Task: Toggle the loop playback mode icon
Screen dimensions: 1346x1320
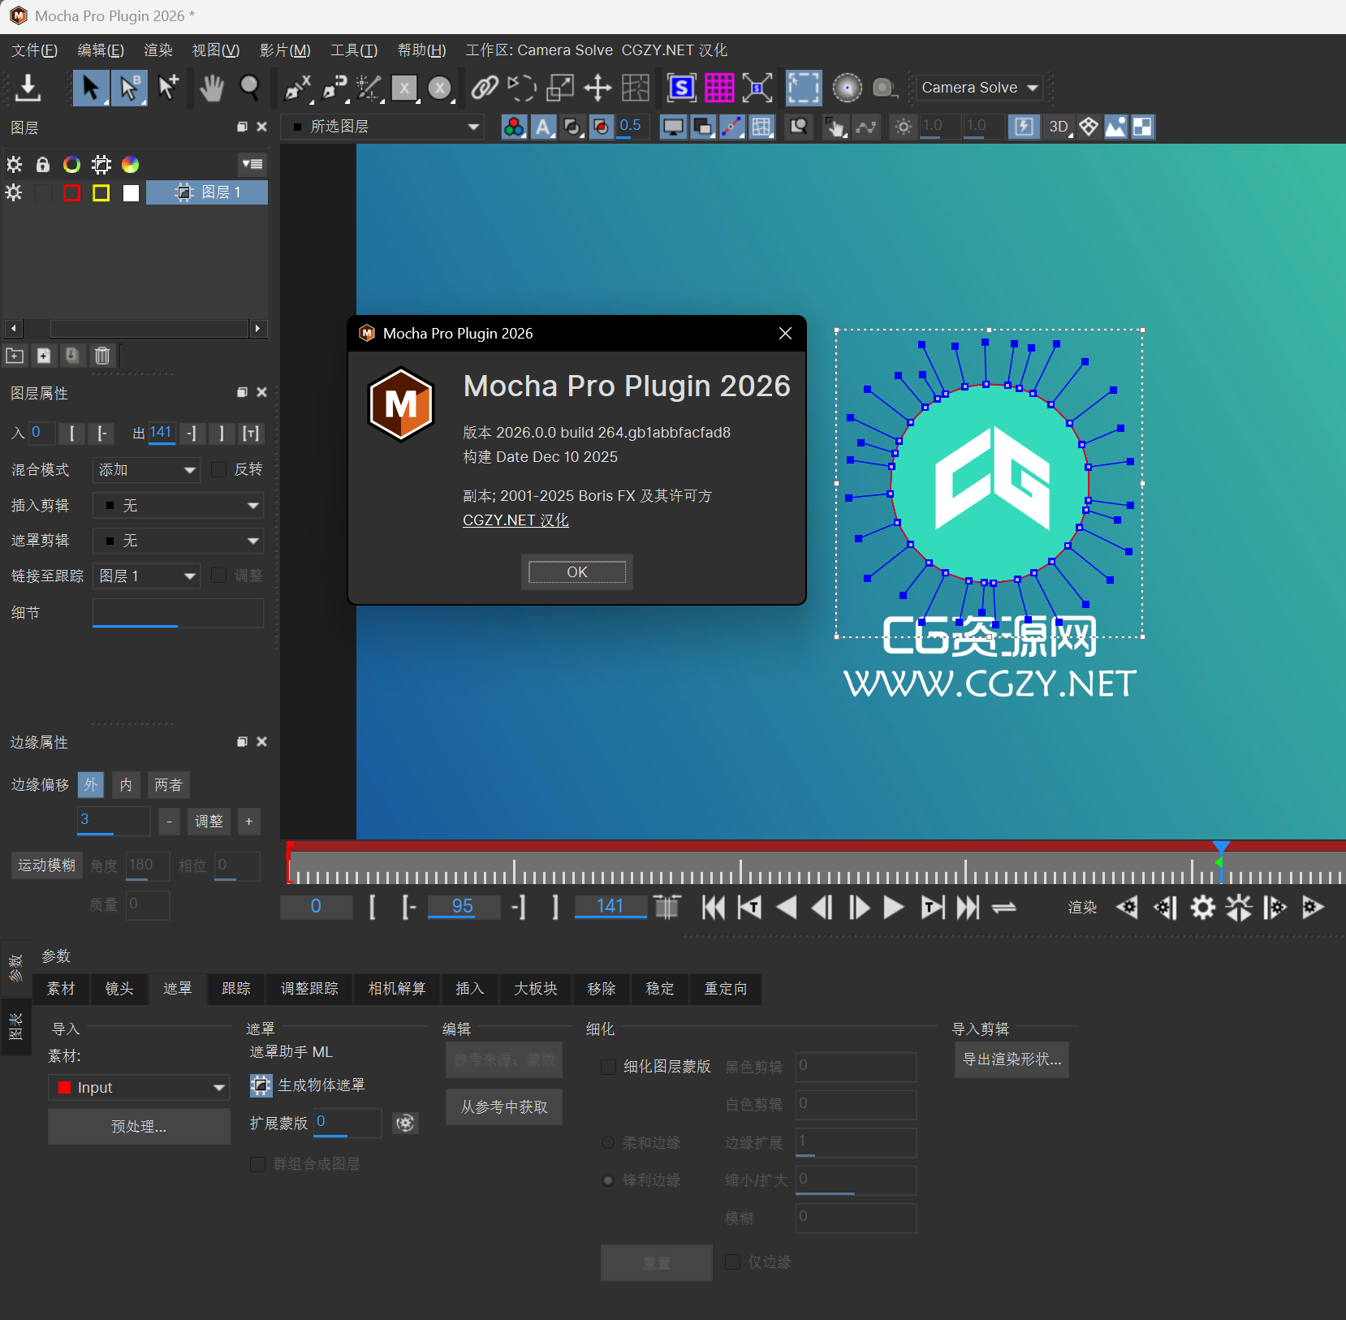Action: click(1004, 907)
